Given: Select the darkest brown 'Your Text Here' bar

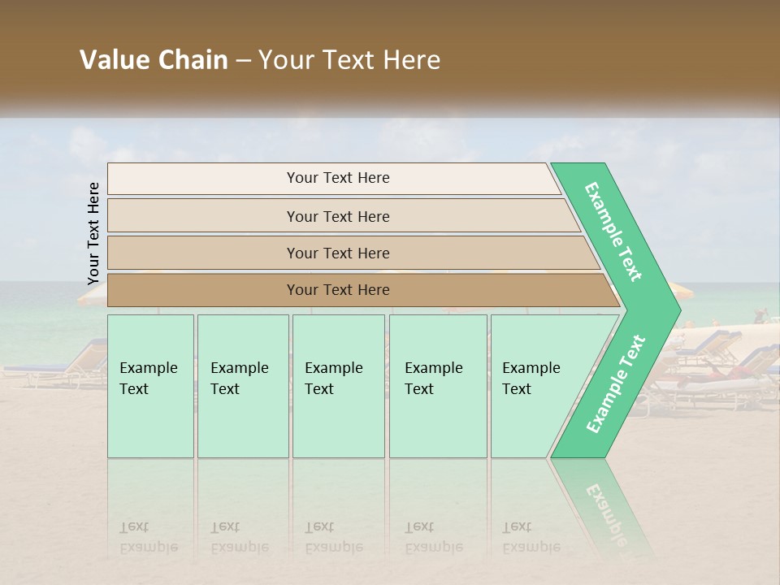Looking at the screenshot, I should (x=363, y=290).
